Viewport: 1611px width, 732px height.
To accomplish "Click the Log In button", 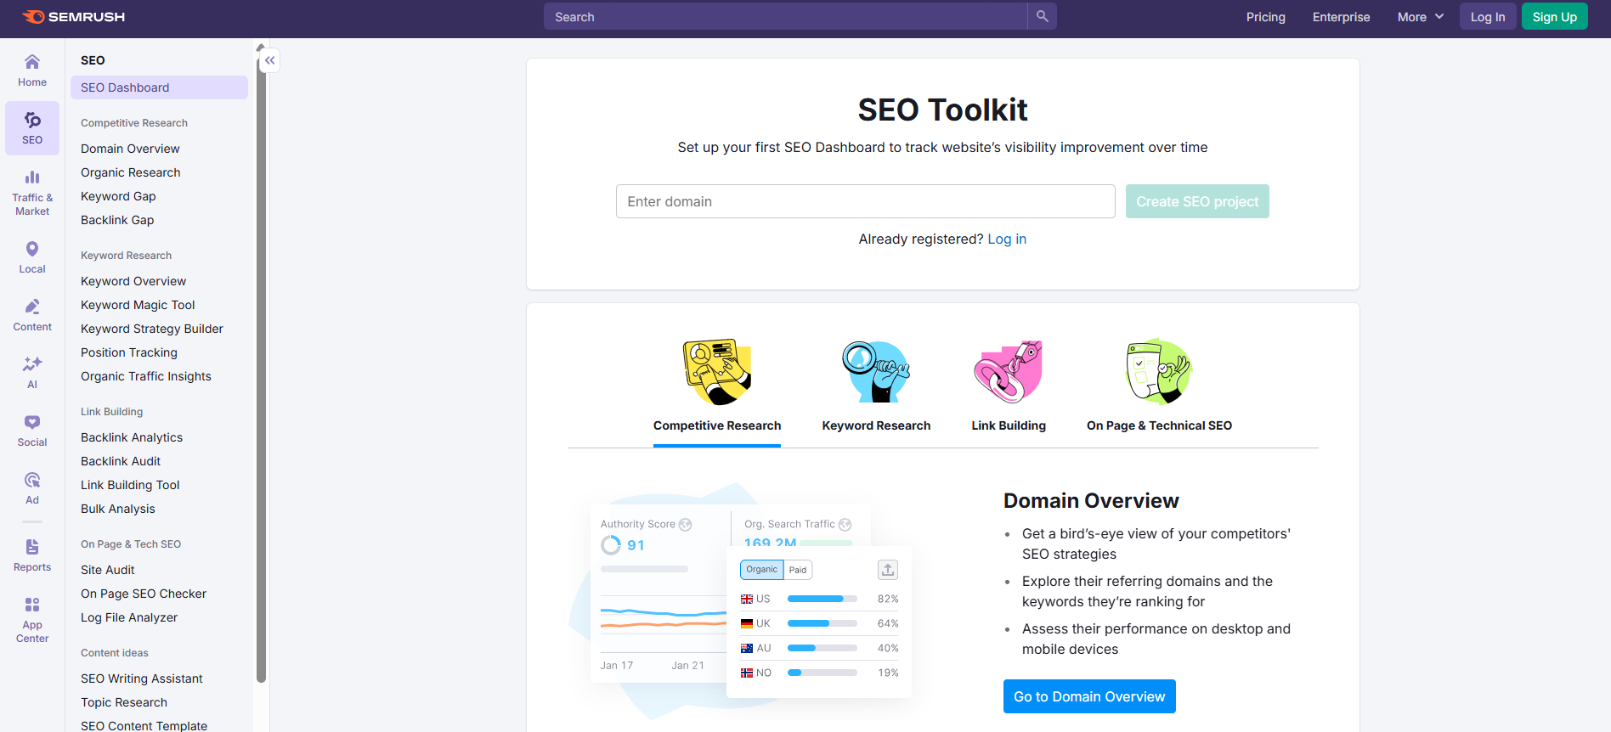I will 1488,17.
